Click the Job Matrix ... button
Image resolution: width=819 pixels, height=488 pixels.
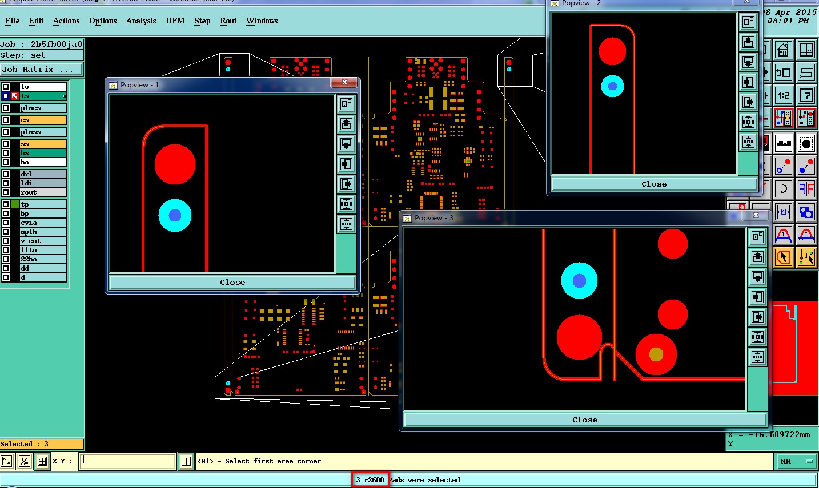point(42,70)
